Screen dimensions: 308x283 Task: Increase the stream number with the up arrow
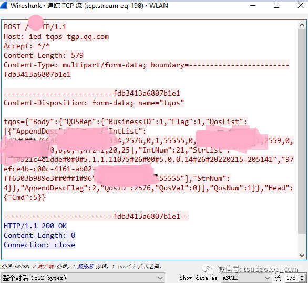tap(303, 276)
